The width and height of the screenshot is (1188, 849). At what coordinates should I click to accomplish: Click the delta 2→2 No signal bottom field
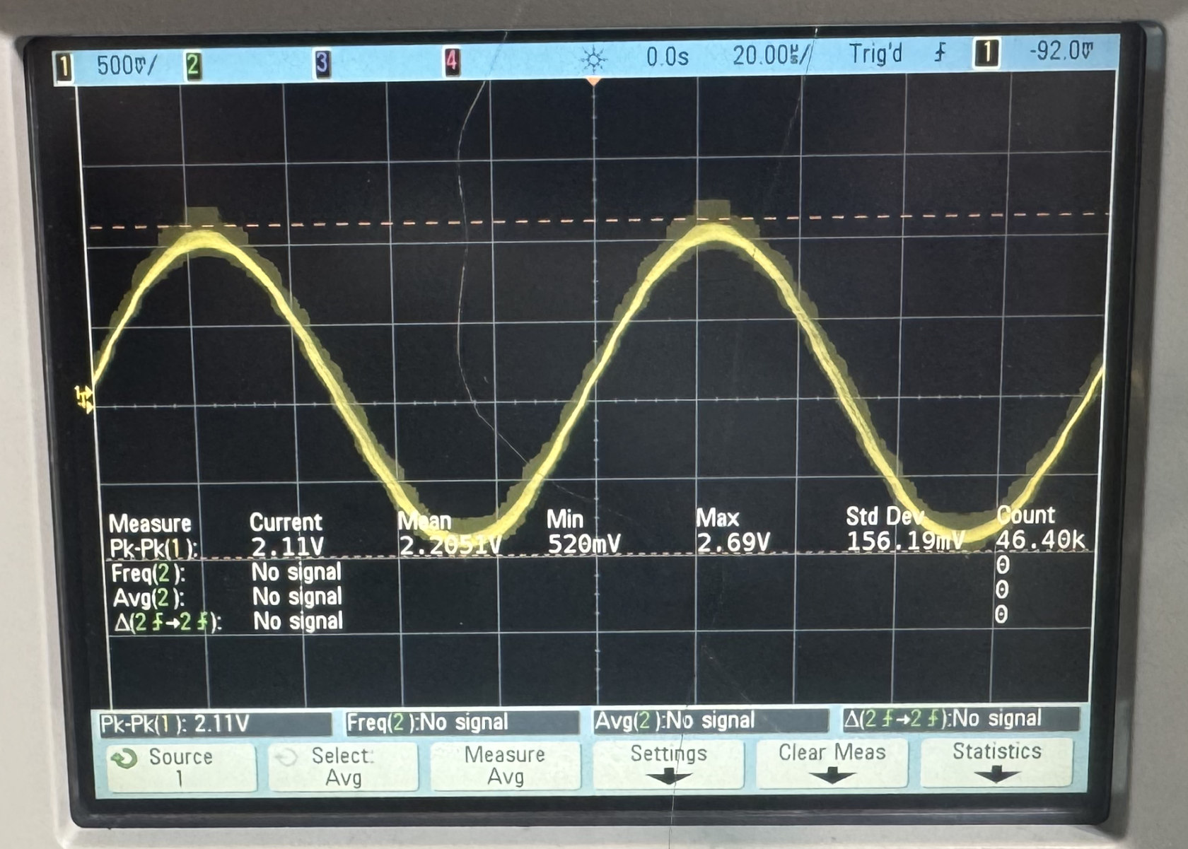961,719
